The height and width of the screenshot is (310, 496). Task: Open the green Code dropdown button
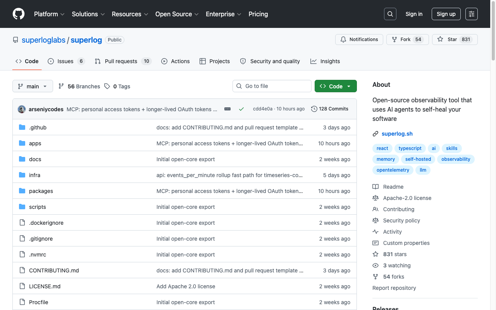pos(336,86)
